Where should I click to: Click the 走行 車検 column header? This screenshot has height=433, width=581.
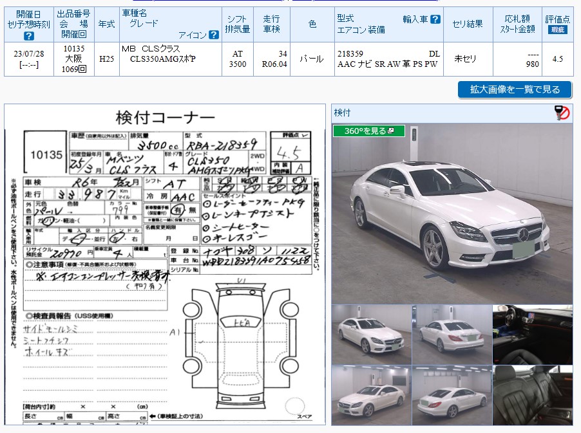point(272,24)
